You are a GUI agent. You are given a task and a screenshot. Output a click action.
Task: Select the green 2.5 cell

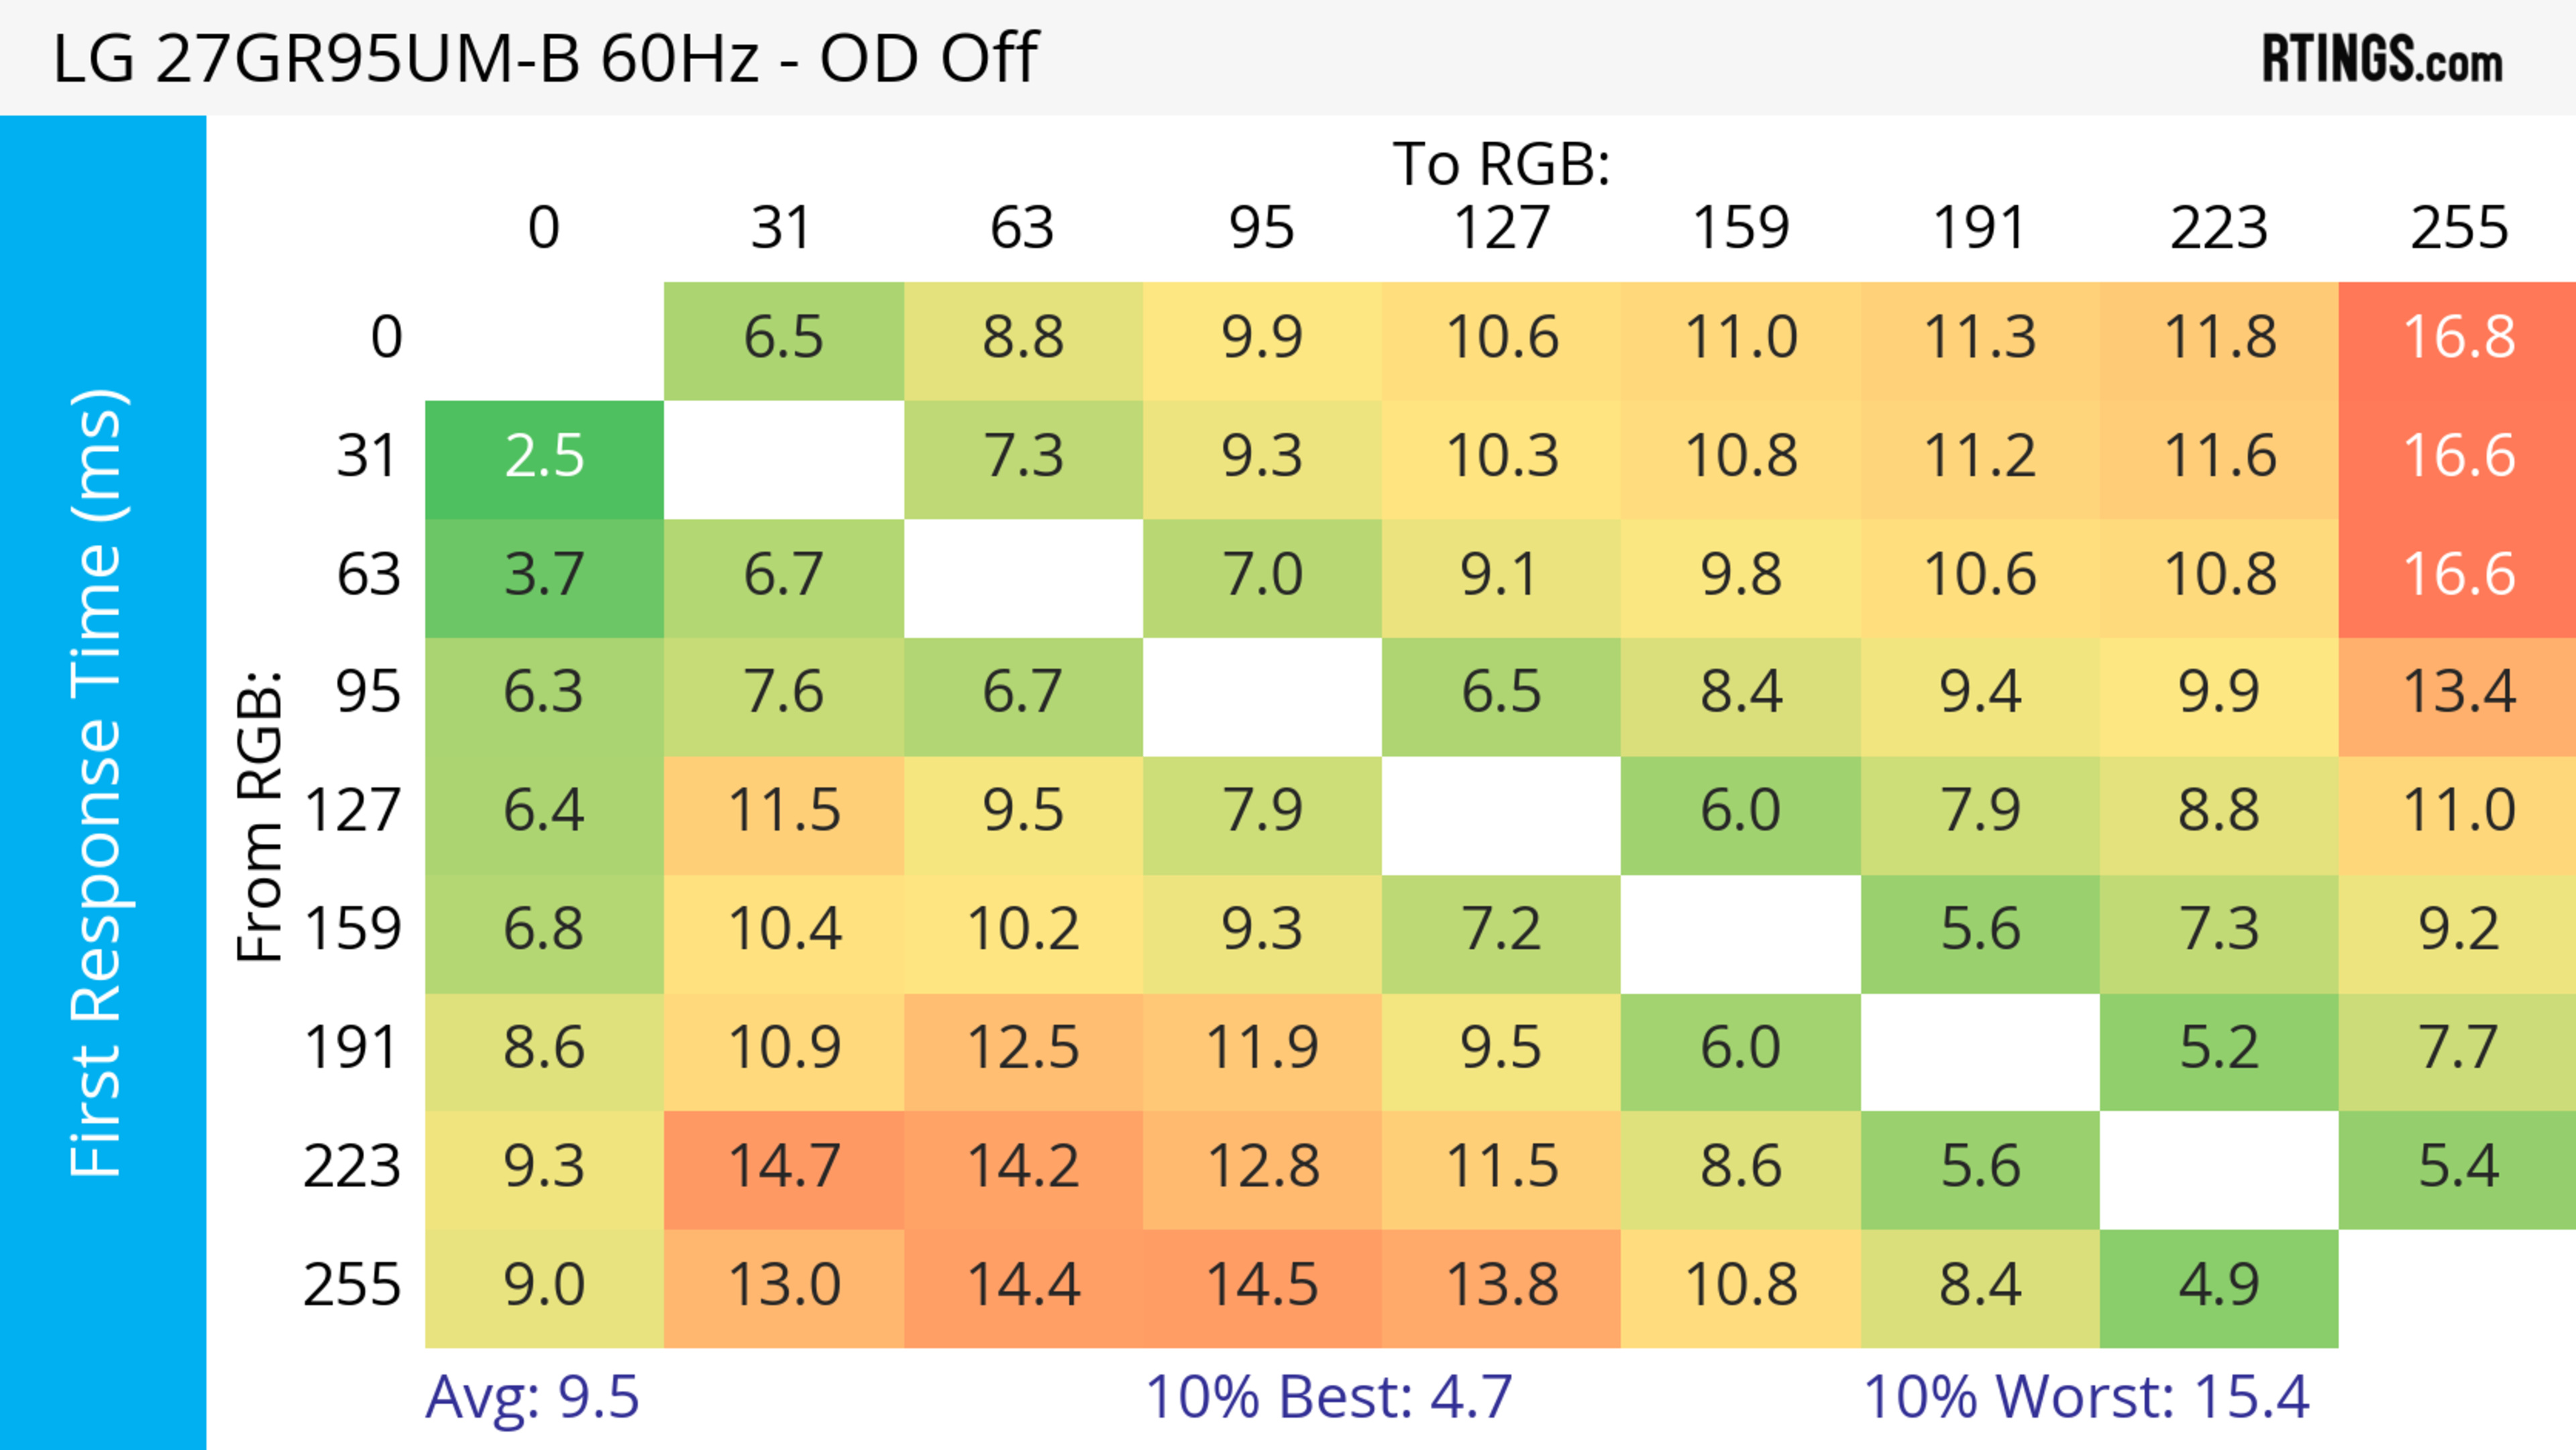544,460
